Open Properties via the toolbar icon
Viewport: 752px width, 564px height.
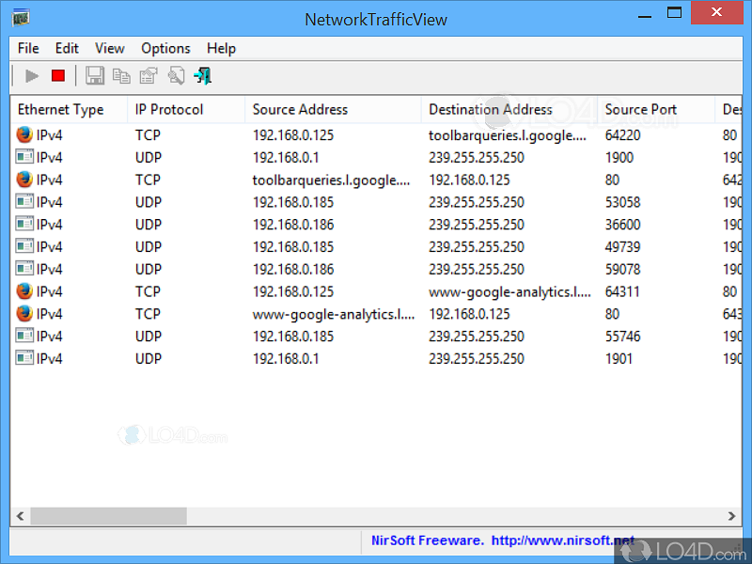149,75
